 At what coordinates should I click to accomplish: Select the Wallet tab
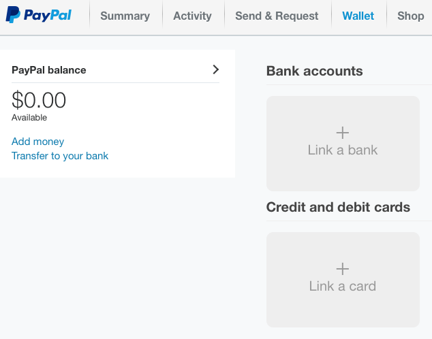pos(358,16)
